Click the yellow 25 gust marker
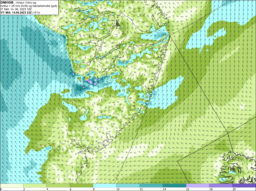This screenshot has height=191, width=256. 87,78
